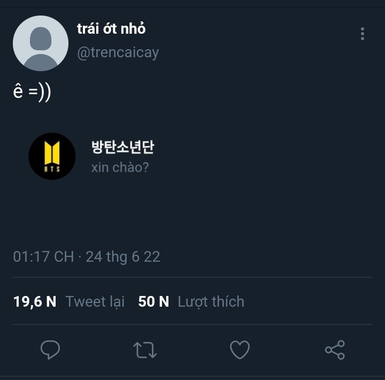Like the tweet with the heart icon
Viewport: 385px width, 380px height.
240,350
